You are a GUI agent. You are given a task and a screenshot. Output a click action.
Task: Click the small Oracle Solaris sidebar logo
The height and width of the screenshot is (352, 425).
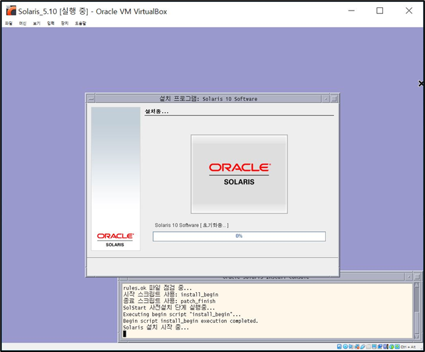(115, 240)
